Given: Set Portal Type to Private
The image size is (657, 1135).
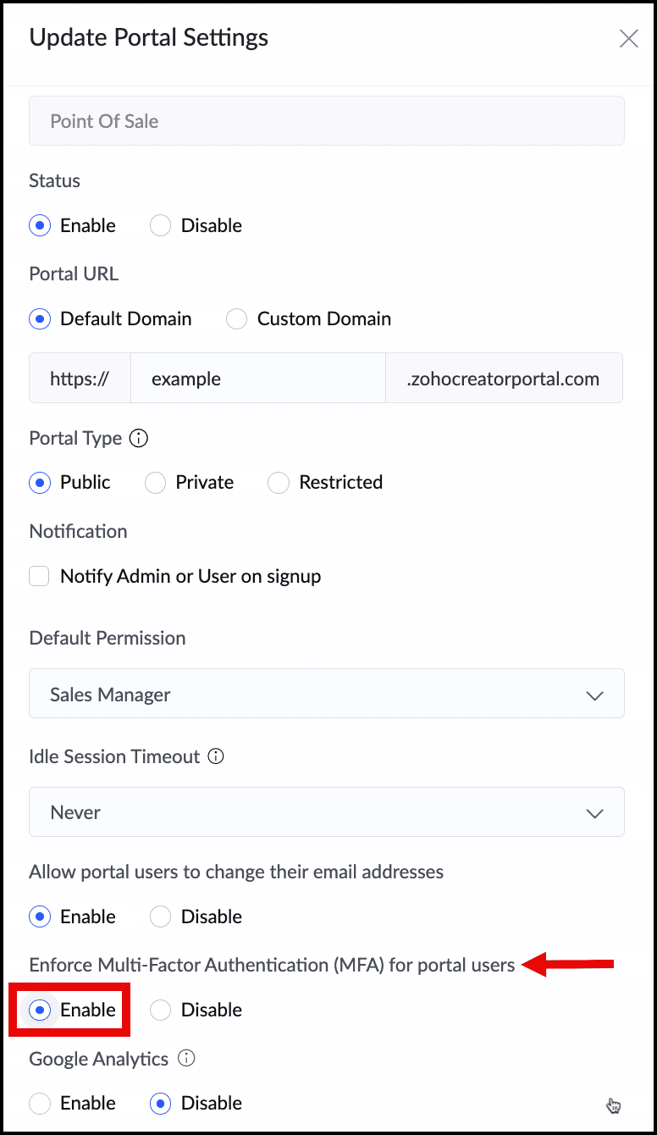Looking at the screenshot, I should pos(156,483).
